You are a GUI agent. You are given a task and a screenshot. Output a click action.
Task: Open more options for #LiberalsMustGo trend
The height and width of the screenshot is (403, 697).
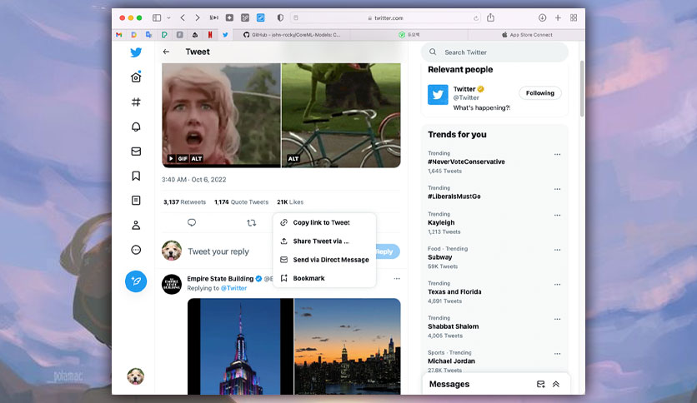coord(558,189)
